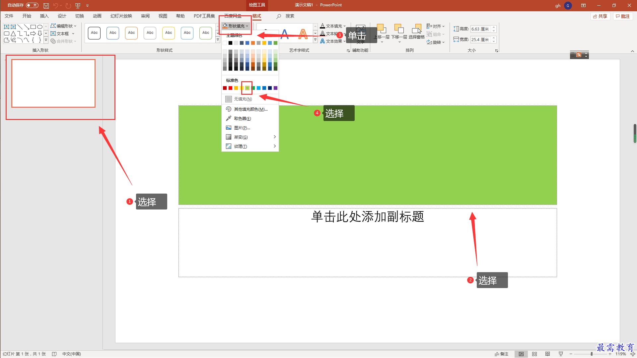Toggle Notes (备注) pane in status bar
This screenshot has height=358, width=637.
(x=501, y=354)
